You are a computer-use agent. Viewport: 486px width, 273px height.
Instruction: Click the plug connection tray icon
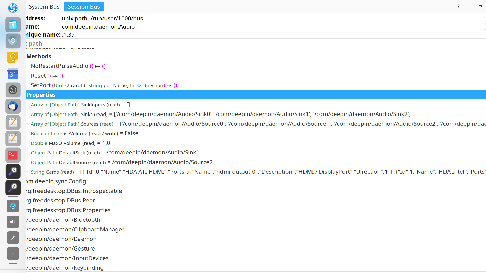point(13,238)
